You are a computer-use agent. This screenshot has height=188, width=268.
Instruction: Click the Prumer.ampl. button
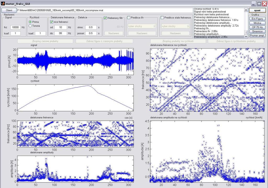click(x=257, y=36)
